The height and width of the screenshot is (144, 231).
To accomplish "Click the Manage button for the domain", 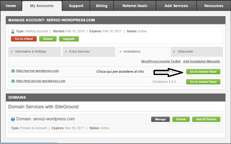I will coord(160,119).
